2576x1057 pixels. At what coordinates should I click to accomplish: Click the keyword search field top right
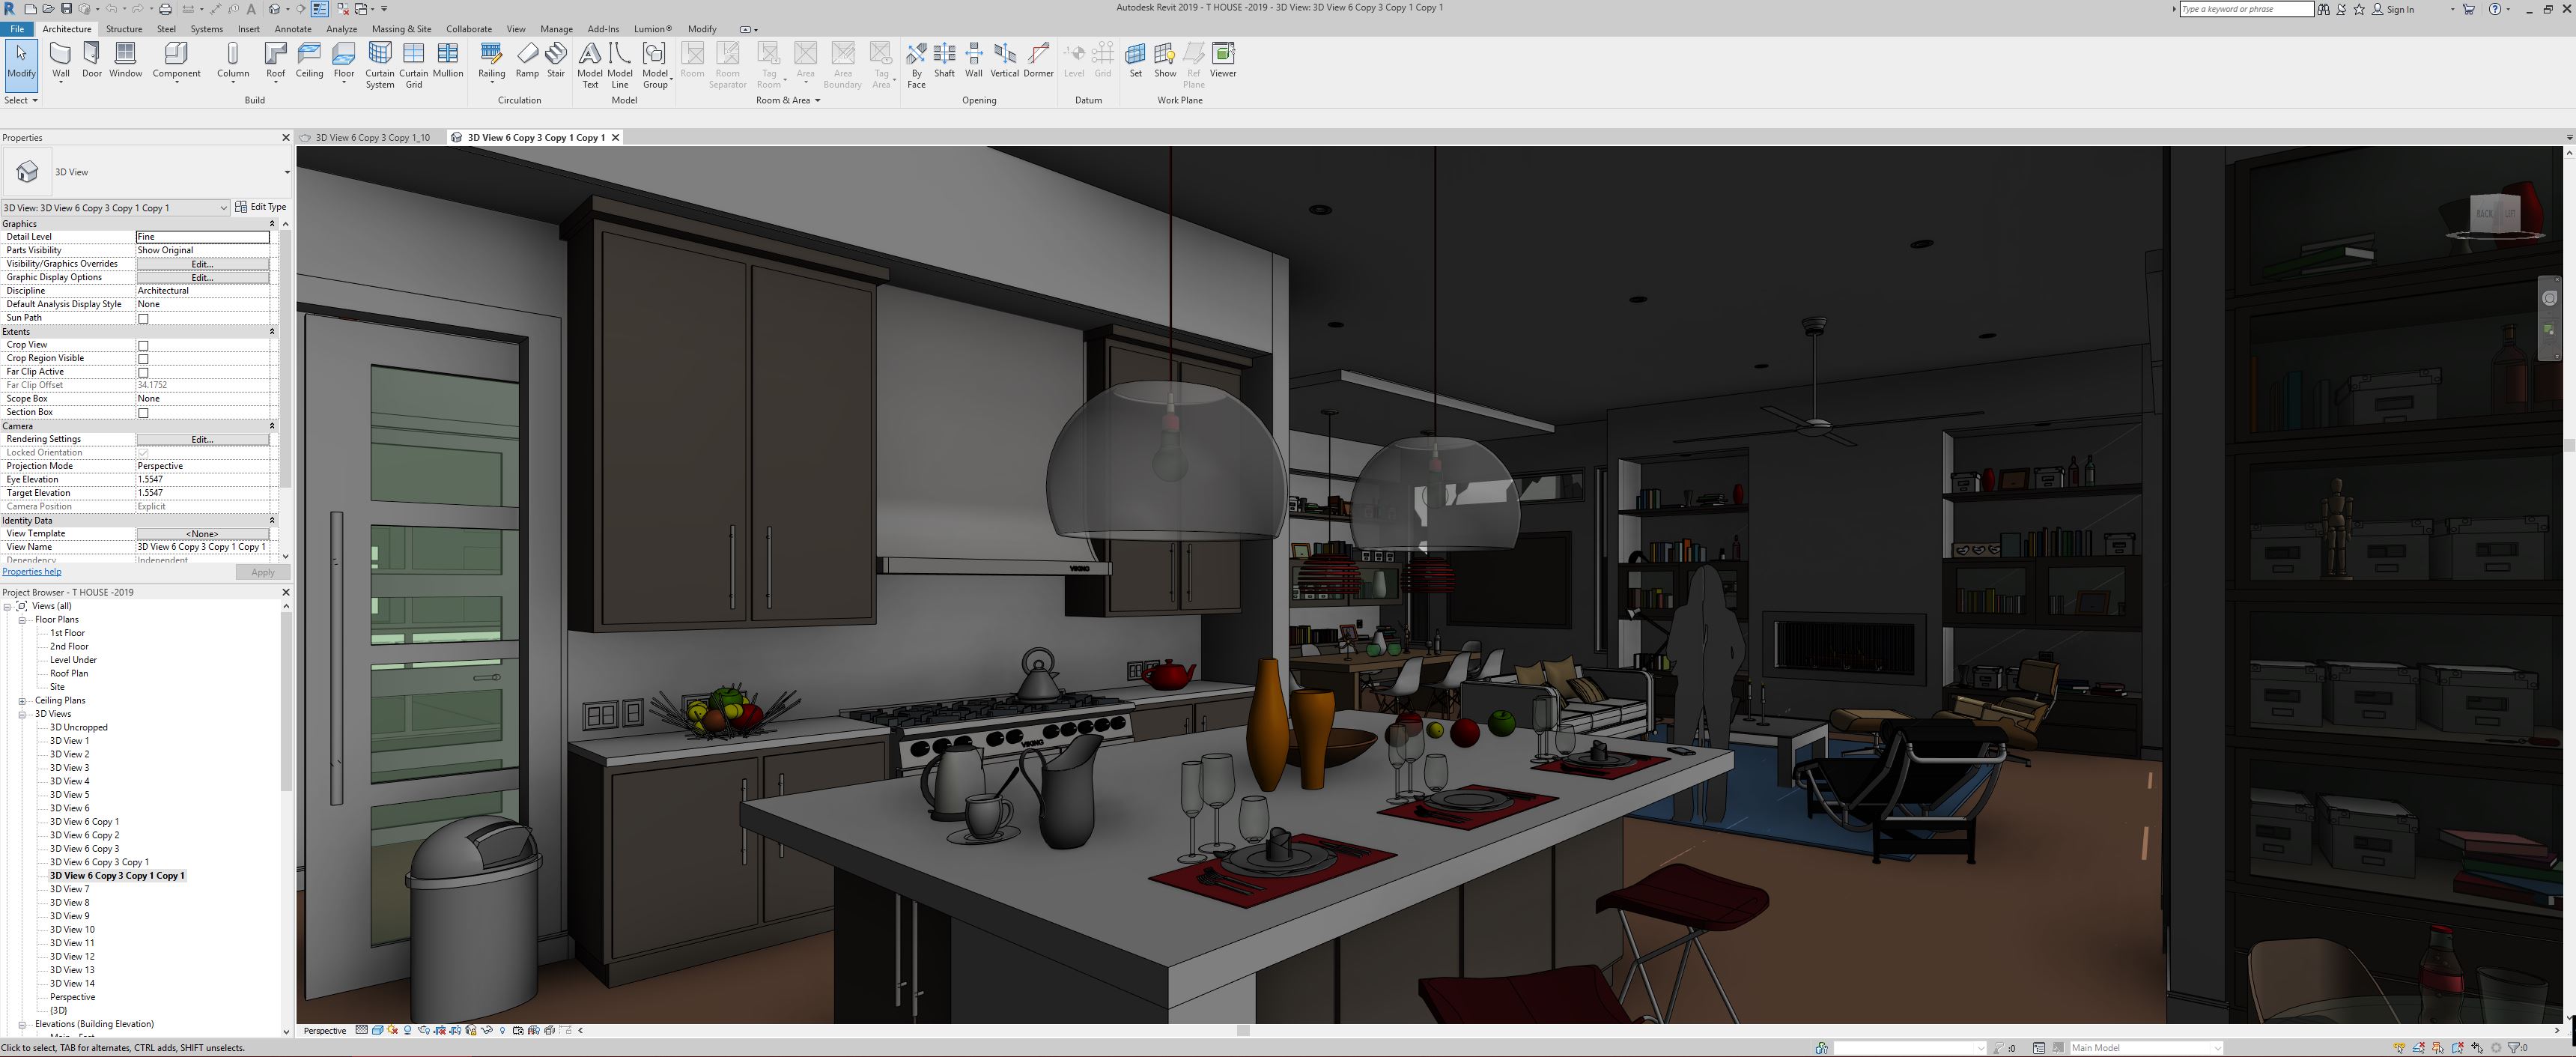[x=2246, y=9]
